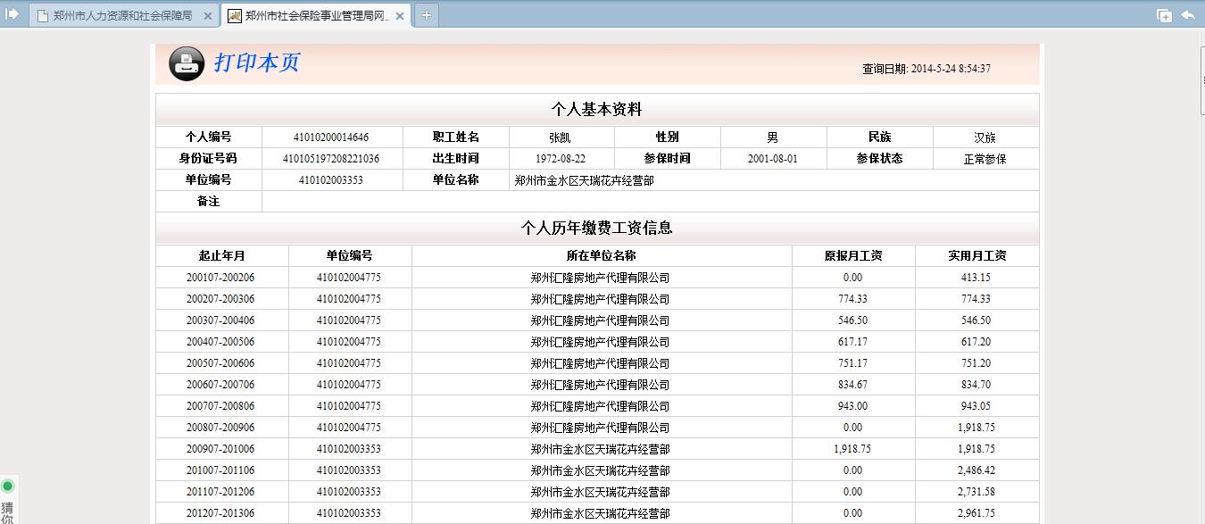
Task: Click the 实用月工资 column header
Action: coord(976,256)
